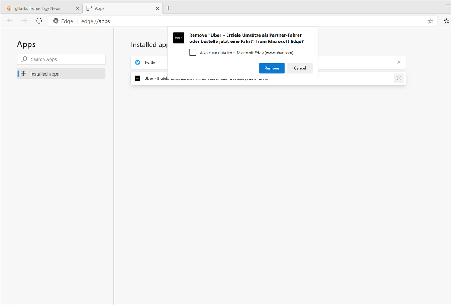Screen dimensions: 451x305
Task: Click the browser forward arrow
Action: (x=24, y=21)
